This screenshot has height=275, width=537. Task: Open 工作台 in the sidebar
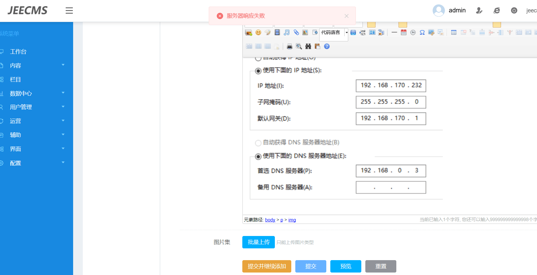pyautogui.click(x=18, y=52)
